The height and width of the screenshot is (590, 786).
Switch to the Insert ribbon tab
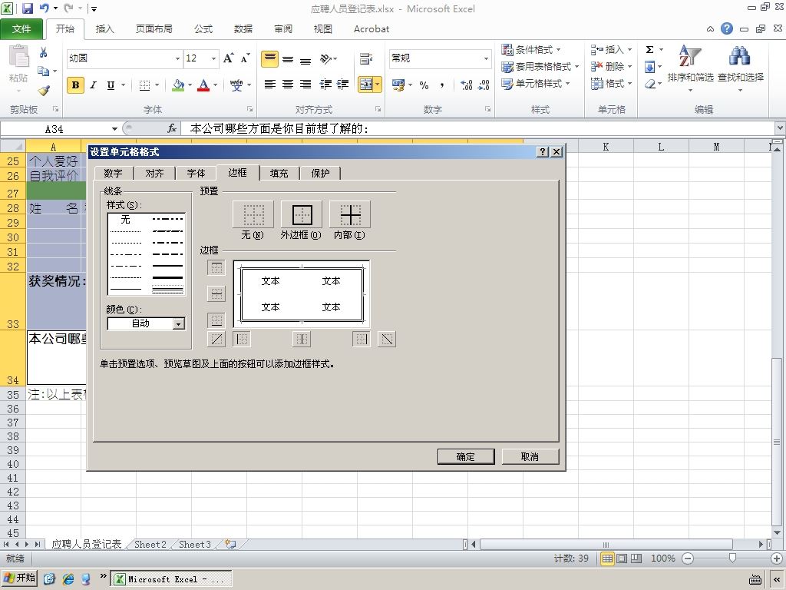coord(104,29)
